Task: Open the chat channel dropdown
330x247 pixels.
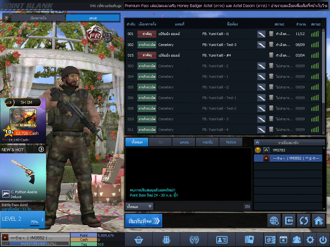Action: point(139,206)
